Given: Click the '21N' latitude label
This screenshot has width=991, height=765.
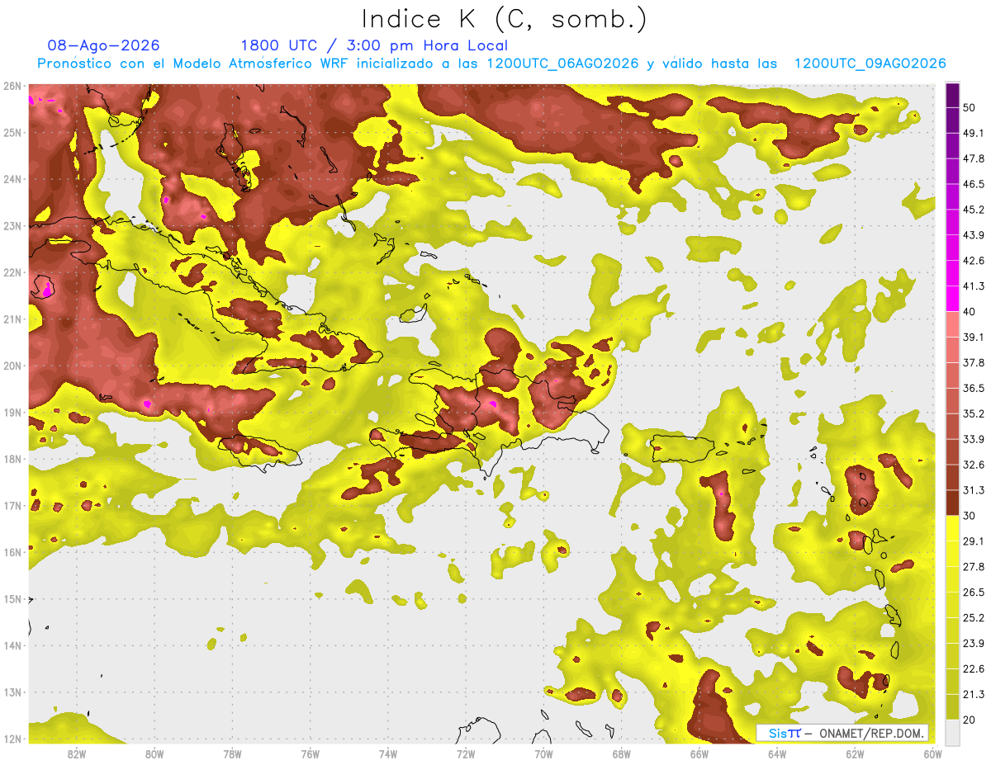Looking at the screenshot, I should click(12, 319).
